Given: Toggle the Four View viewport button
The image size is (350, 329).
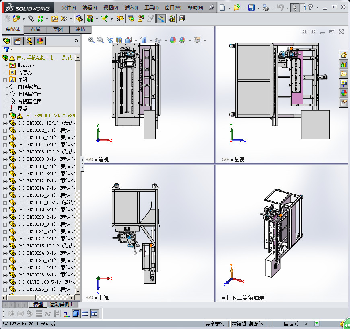Looking at the screenshot, I should 94,313.
